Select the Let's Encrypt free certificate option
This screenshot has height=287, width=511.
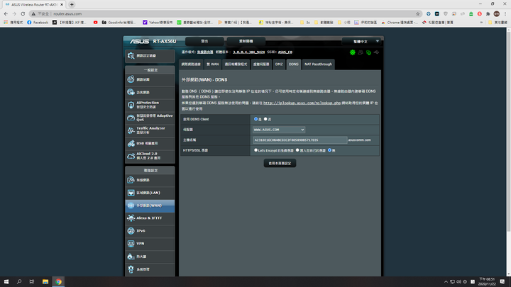click(x=255, y=150)
